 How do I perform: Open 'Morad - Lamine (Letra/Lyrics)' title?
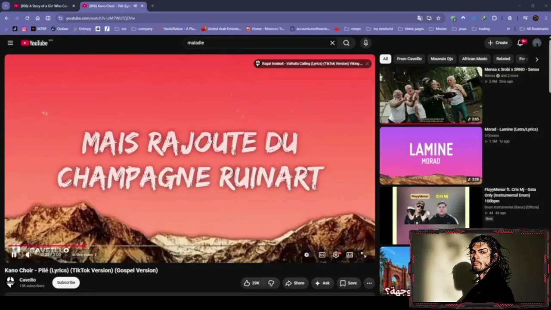511,129
